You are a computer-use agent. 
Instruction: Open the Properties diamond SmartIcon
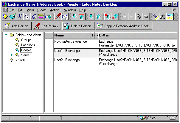[5, 17]
